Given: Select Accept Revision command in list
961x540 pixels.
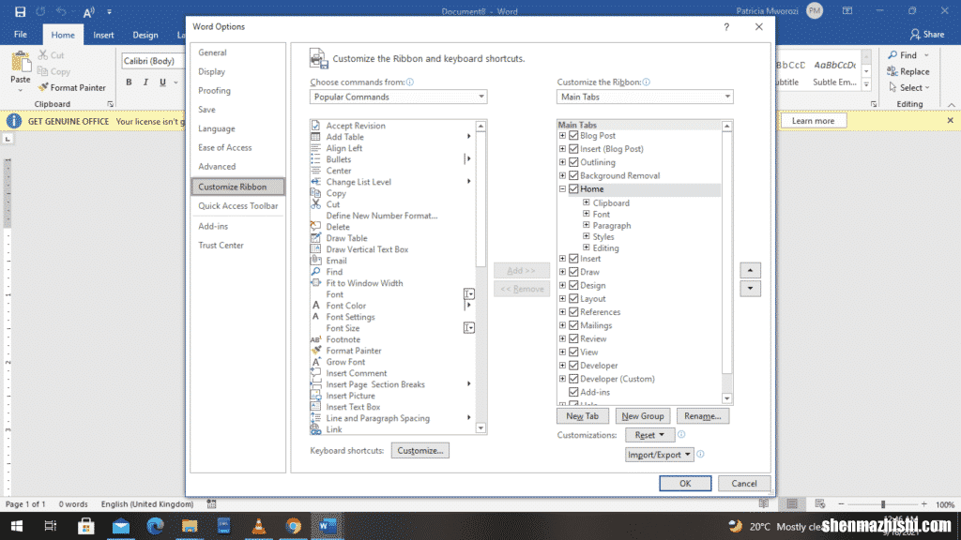Looking at the screenshot, I should click(356, 126).
